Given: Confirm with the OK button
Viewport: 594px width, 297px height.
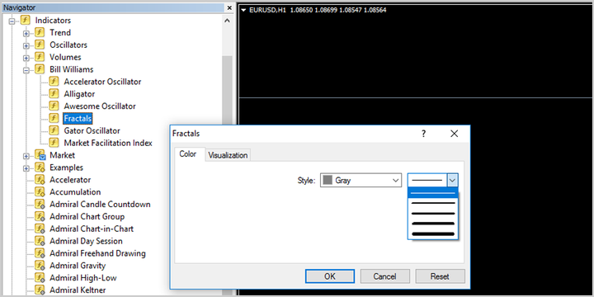Looking at the screenshot, I should pos(329,276).
